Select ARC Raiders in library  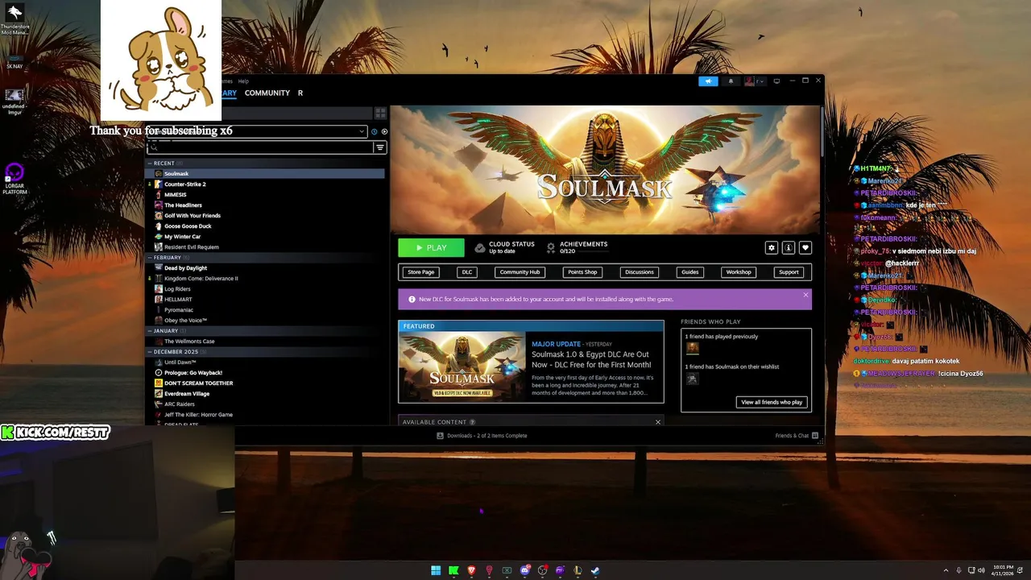[180, 404]
